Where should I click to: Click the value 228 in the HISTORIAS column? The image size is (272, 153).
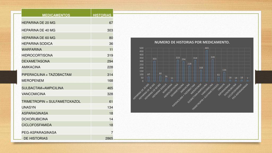tap(110, 67)
